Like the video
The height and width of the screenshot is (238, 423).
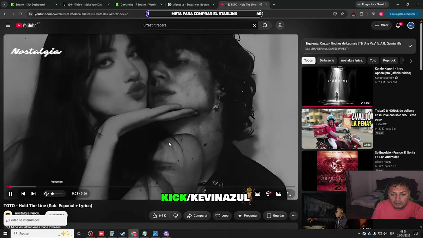coord(159,216)
